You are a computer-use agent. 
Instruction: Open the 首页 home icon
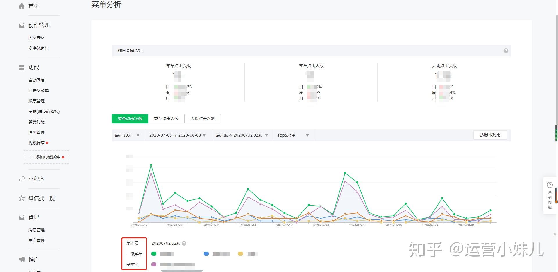(x=22, y=6)
